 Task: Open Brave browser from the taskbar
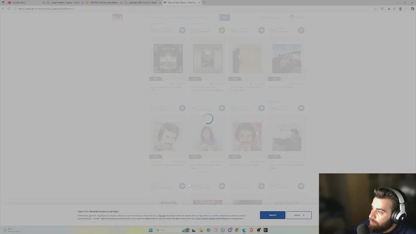[251, 230]
